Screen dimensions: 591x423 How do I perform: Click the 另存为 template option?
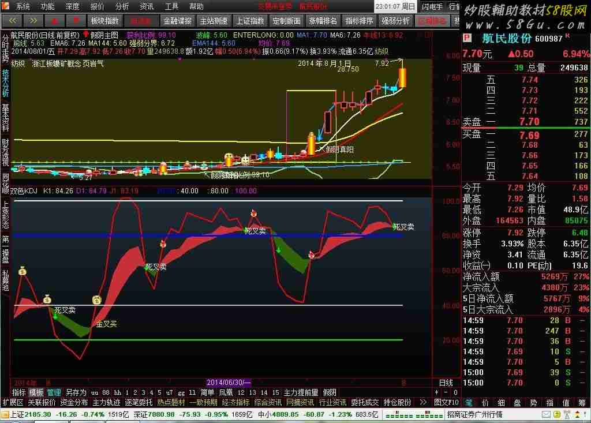[x=76, y=392]
